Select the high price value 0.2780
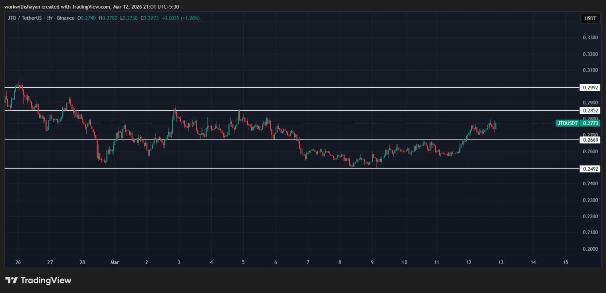The image size is (606, 293). coord(108,18)
